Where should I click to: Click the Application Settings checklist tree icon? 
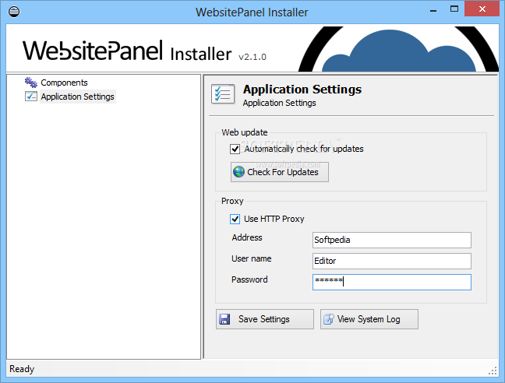click(x=30, y=97)
